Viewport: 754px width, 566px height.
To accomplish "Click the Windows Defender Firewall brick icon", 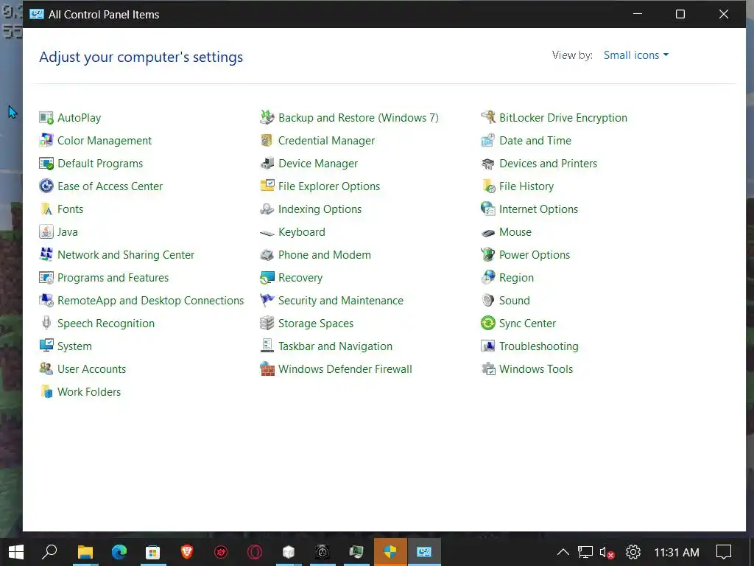I will tap(267, 369).
